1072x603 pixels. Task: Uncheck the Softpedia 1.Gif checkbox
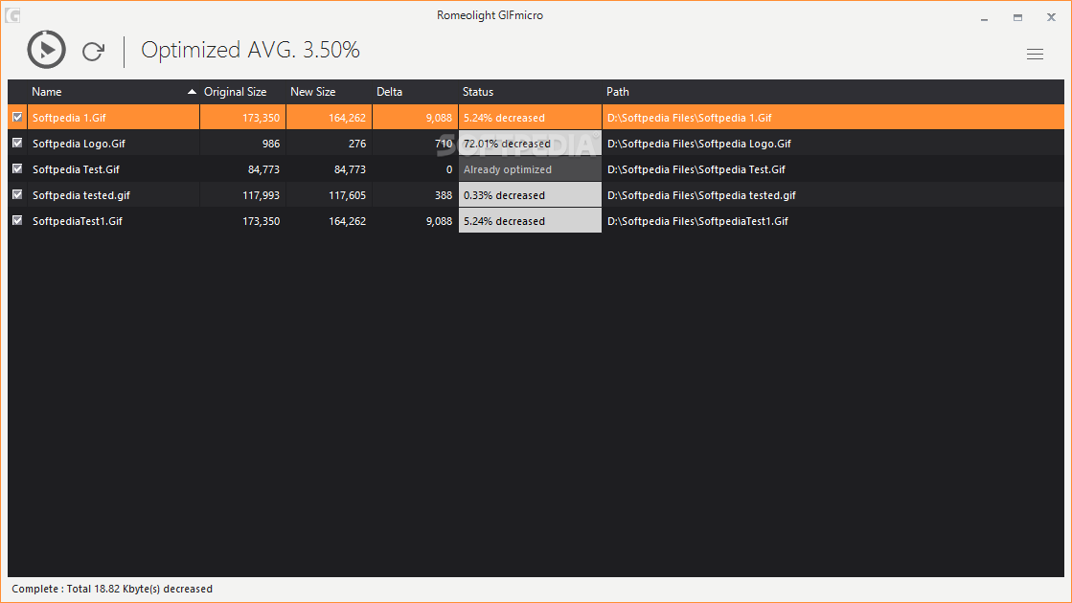17,118
